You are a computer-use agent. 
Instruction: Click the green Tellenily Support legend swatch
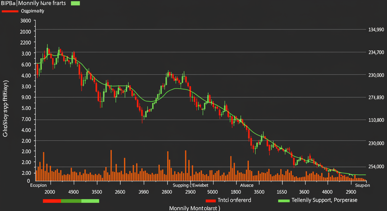(x=284, y=201)
